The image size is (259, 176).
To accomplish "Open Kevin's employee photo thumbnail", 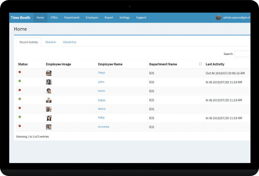I will pos(49,91).
